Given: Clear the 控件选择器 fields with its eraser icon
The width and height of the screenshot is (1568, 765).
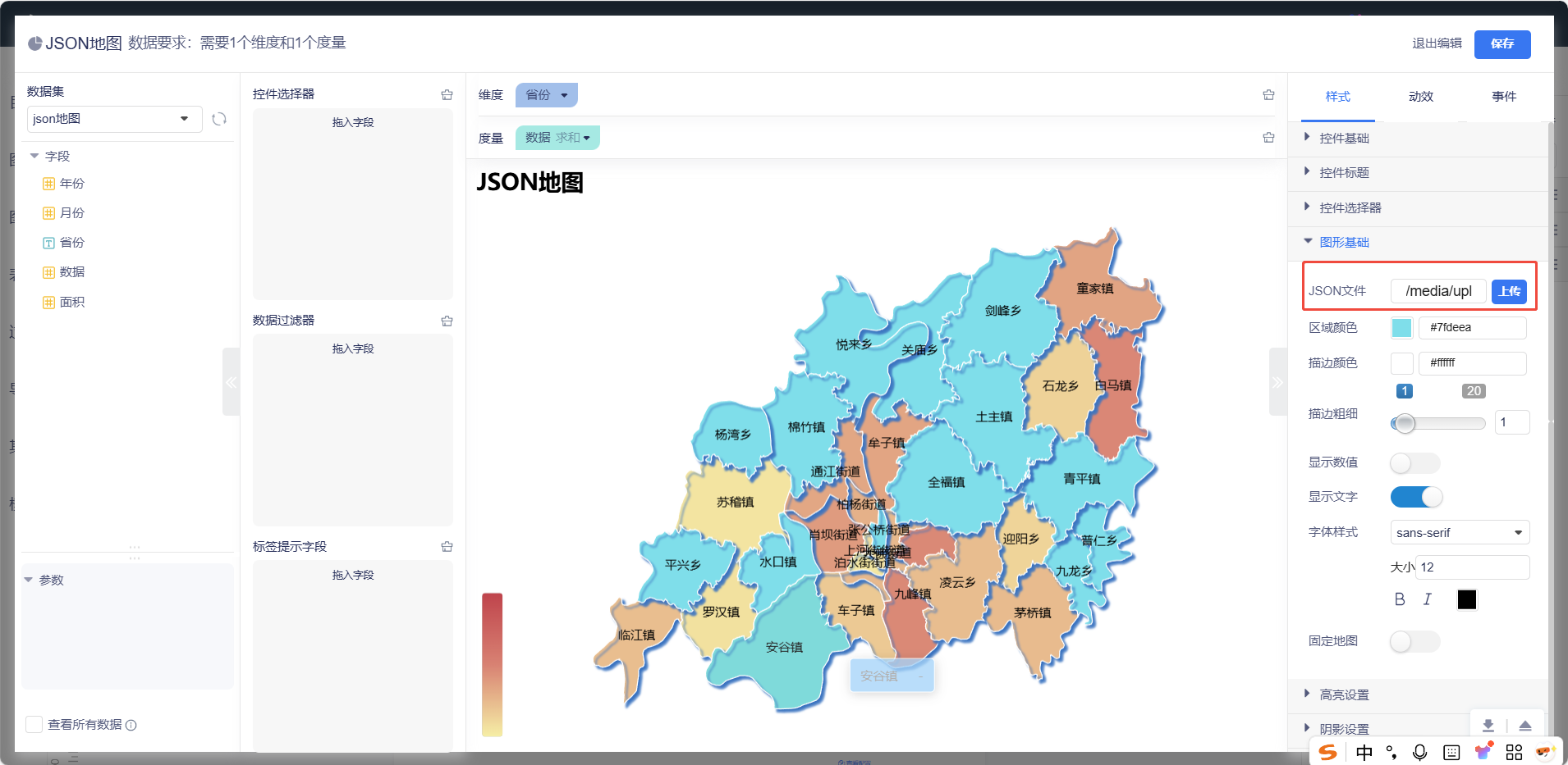Looking at the screenshot, I should [x=447, y=95].
